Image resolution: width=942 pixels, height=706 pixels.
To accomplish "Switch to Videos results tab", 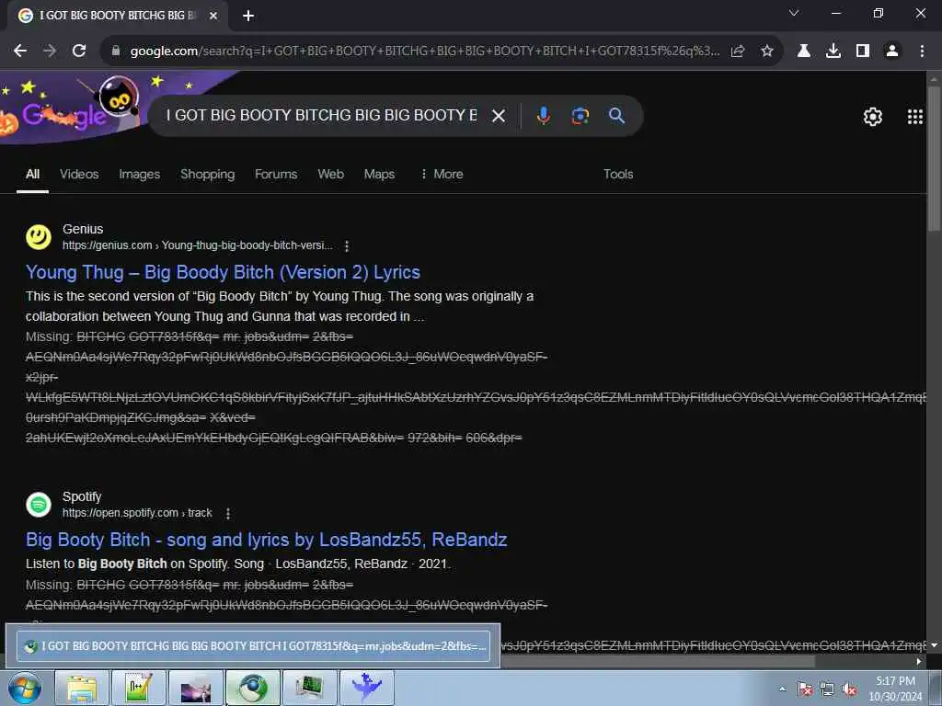I will click(x=79, y=174).
